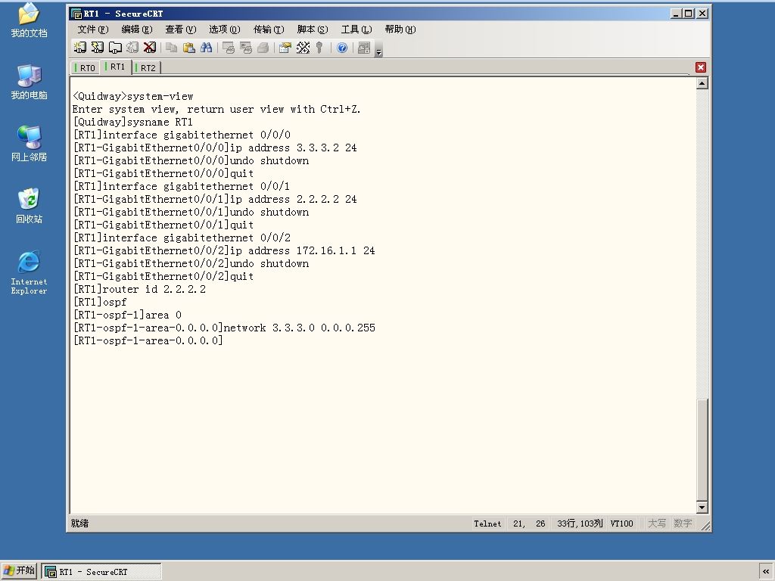Viewport: 775px width, 581px height.
Task: Click the 'ip address 3.3.3.2 24' line
Action: coord(215,148)
